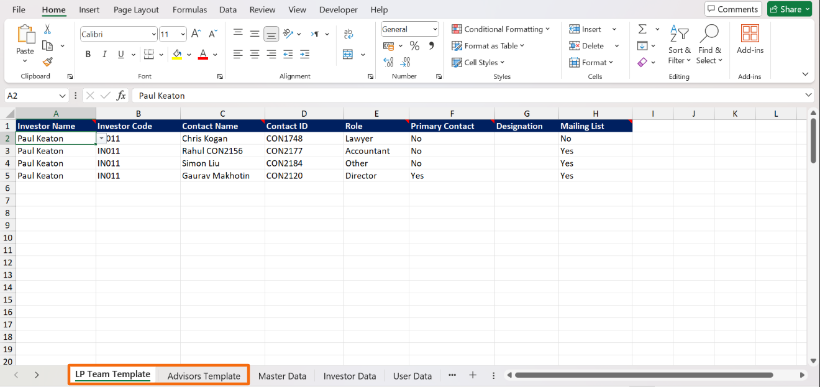Image resolution: width=820 pixels, height=387 pixels.
Task: Click the AutoSum sigma icon
Action: 642,29
